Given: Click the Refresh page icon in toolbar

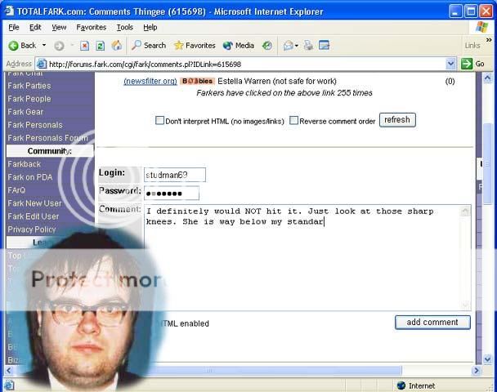Looking at the screenshot, I should point(100,46).
